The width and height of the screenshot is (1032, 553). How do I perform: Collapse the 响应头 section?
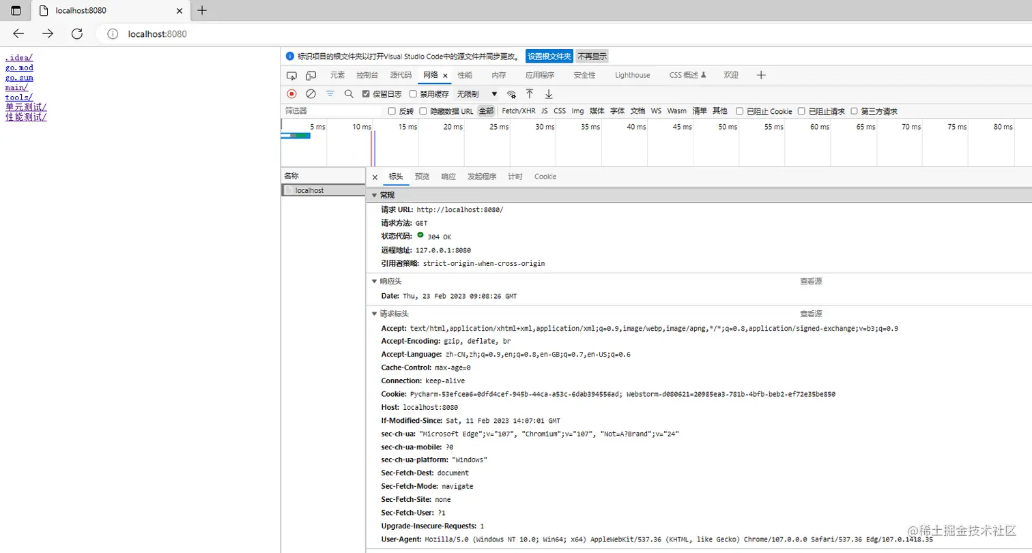(374, 281)
